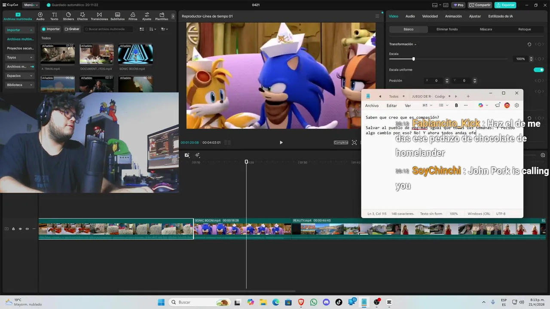Lock the main timeline track
The height and width of the screenshot is (309, 550).
[x=13, y=229]
